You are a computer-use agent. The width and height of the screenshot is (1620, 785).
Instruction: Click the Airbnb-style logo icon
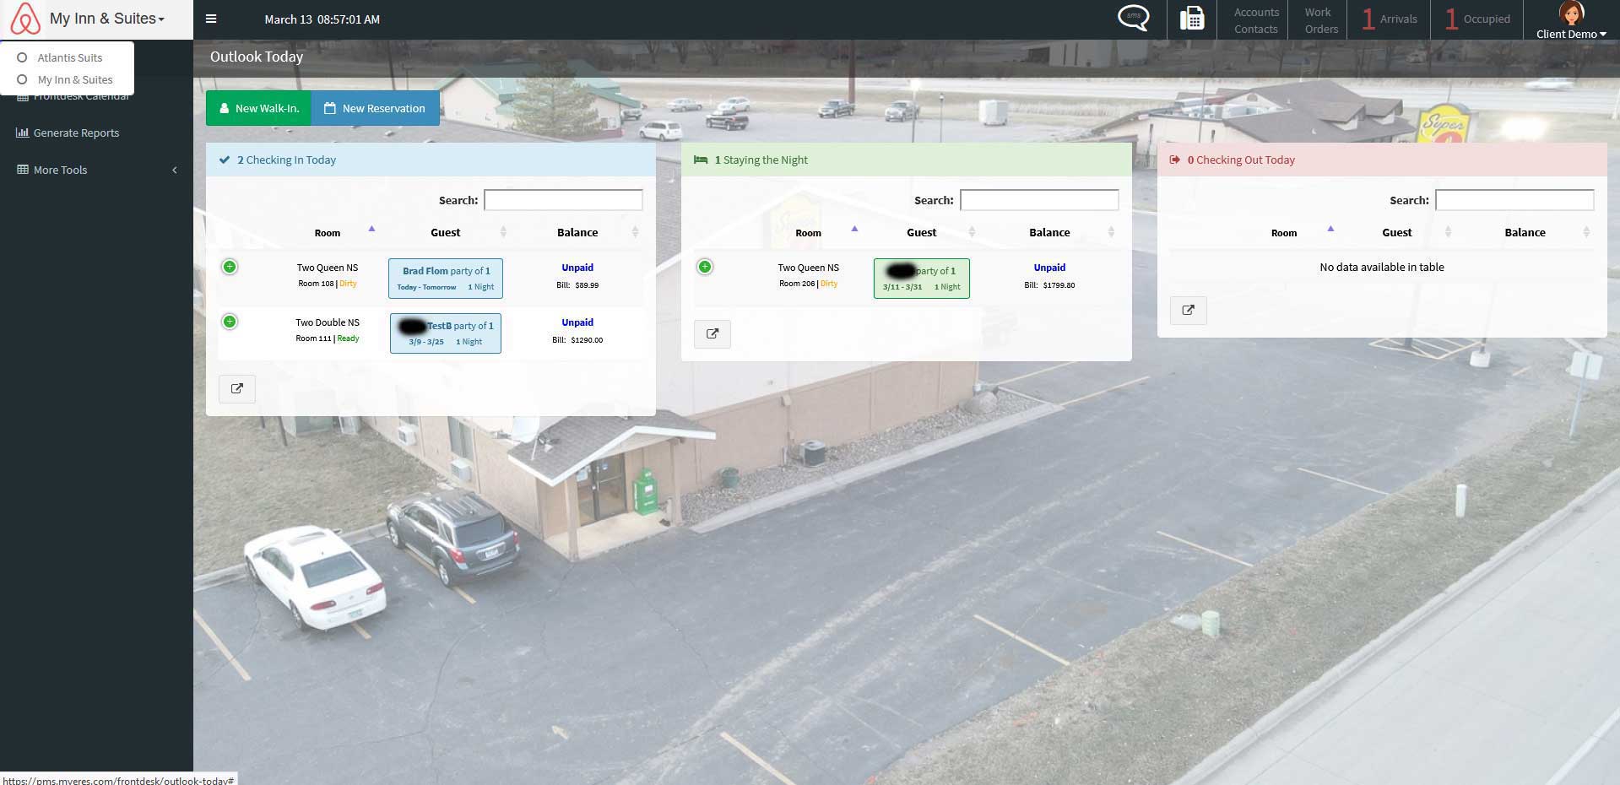pyautogui.click(x=25, y=19)
